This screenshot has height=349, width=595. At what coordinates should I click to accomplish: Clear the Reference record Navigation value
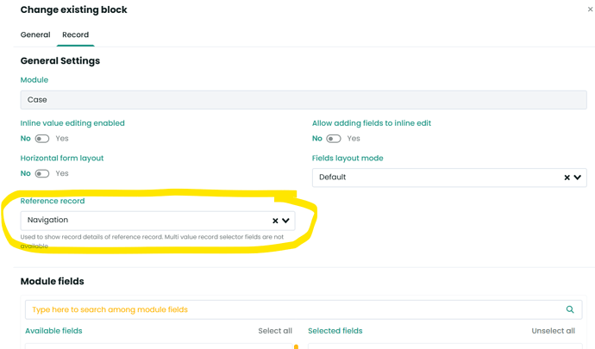[x=274, y=221]
